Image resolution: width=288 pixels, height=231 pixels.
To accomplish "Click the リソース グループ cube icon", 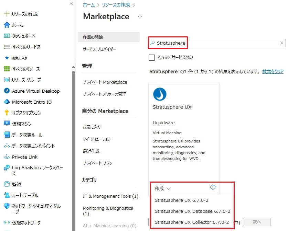I will click(7, 80).
